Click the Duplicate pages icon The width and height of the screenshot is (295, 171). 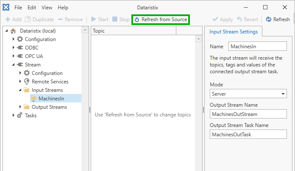pyautogui.click(x=28, y=19)
